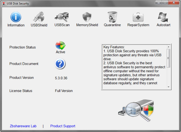Image resolution: width=181 pixels, height=132 pixels.
Task: Open the USBScan tool
Action: click(x=62, y=17)
